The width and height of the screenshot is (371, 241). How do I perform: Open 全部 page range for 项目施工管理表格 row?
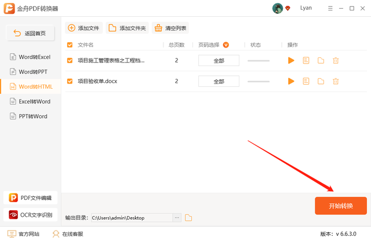click(219, 61)
